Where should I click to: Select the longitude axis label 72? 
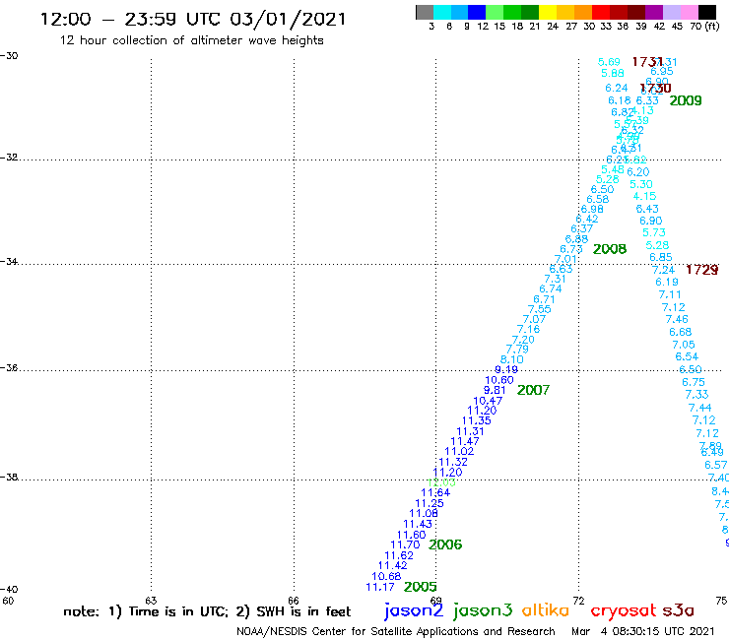pos(578,601)
